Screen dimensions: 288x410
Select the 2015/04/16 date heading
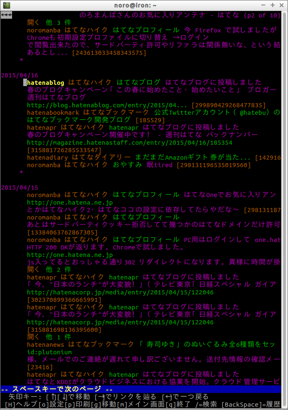click(x=20, y=75)
